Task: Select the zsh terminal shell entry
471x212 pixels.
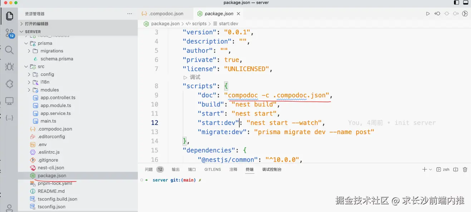Action: (443, 170)
